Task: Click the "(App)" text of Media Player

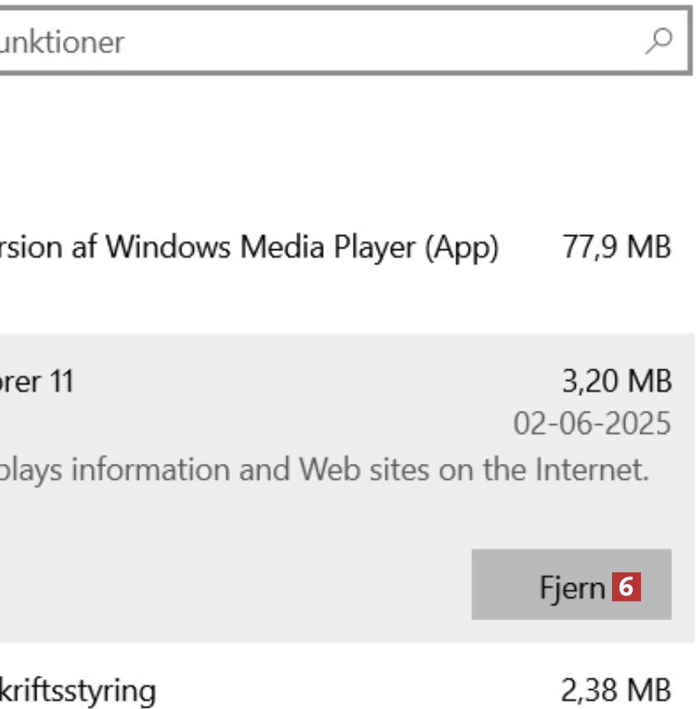Action: point(461,247)
